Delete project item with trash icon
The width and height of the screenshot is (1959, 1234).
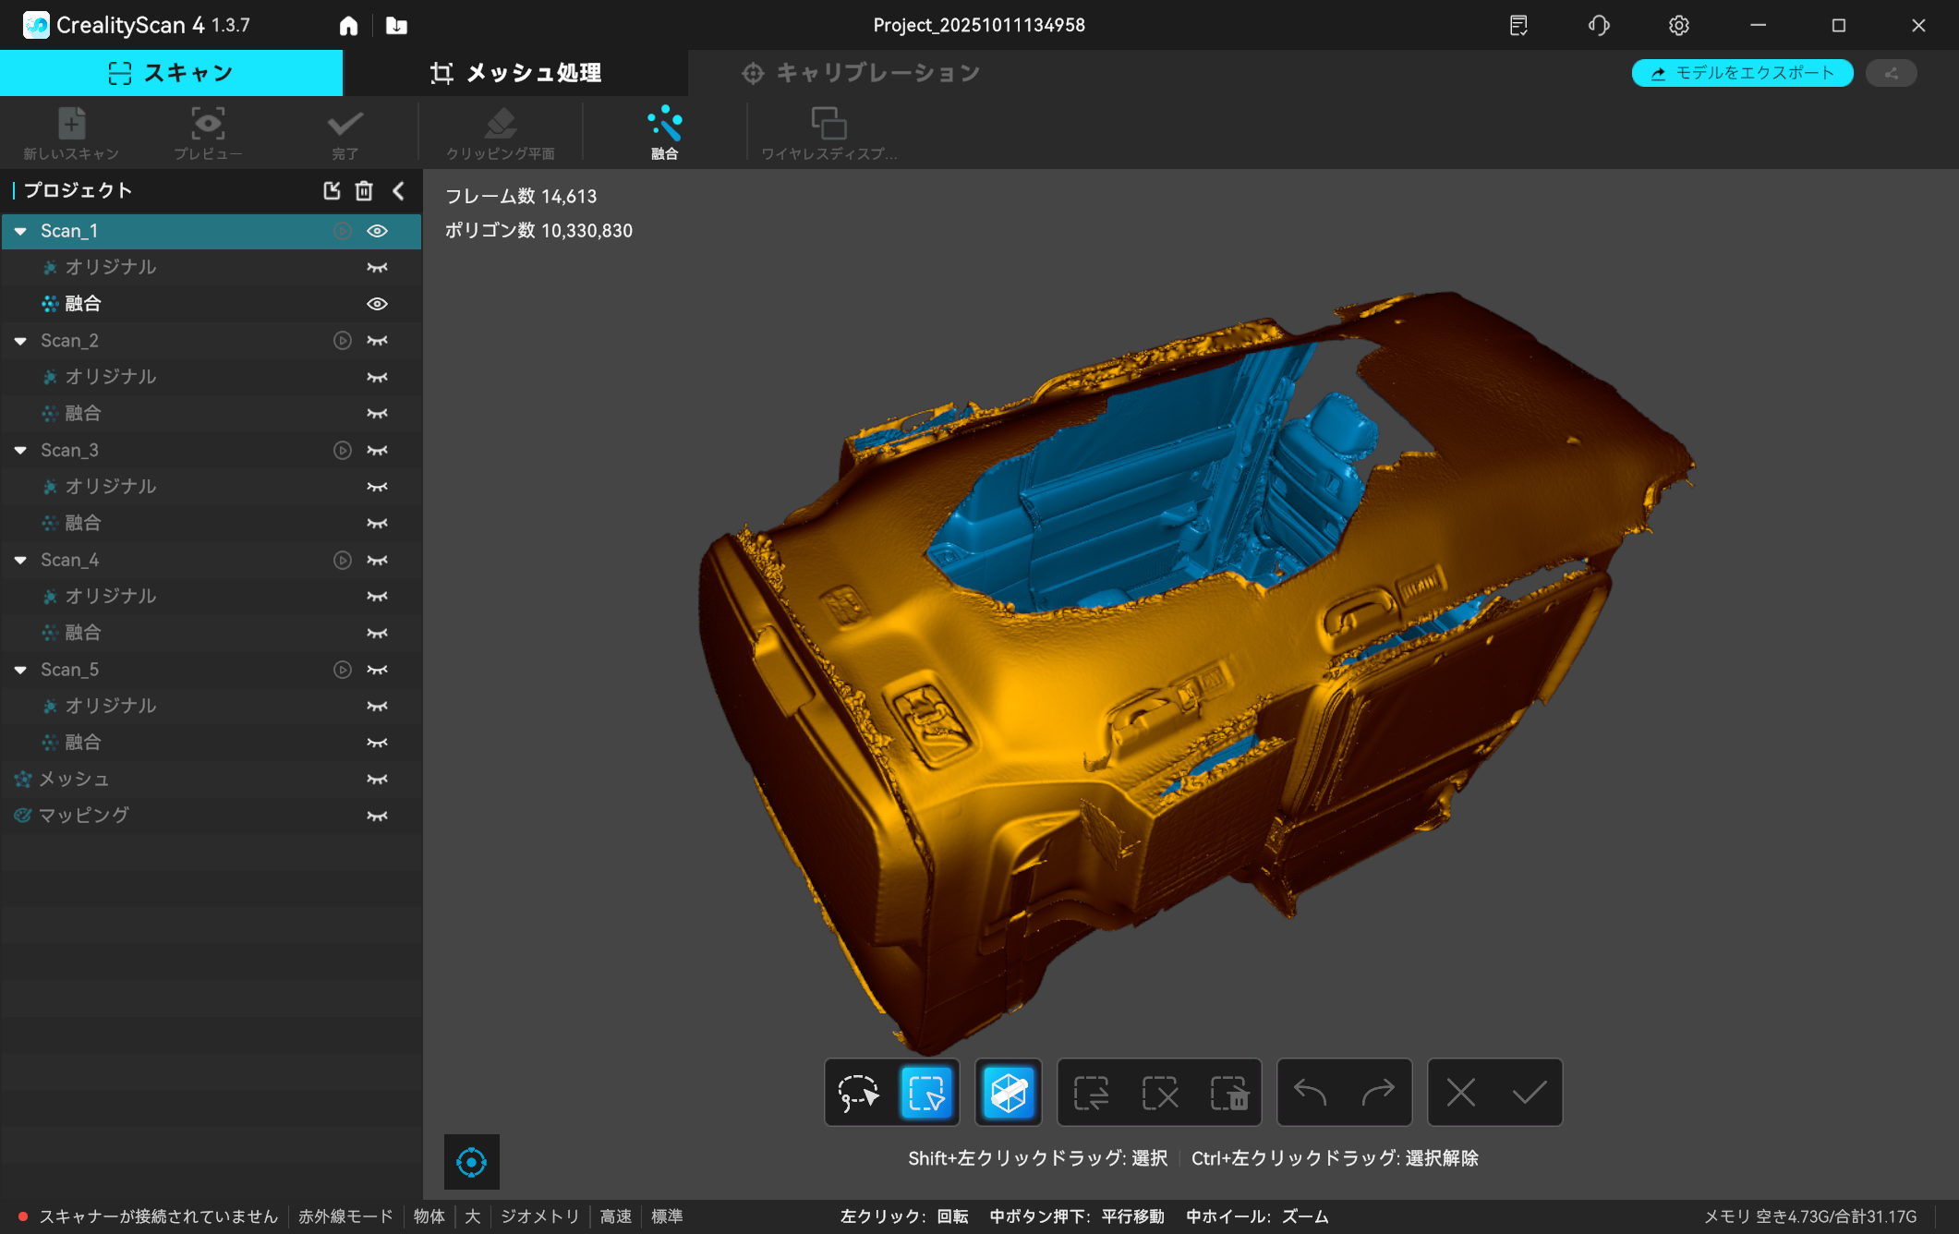364,190
